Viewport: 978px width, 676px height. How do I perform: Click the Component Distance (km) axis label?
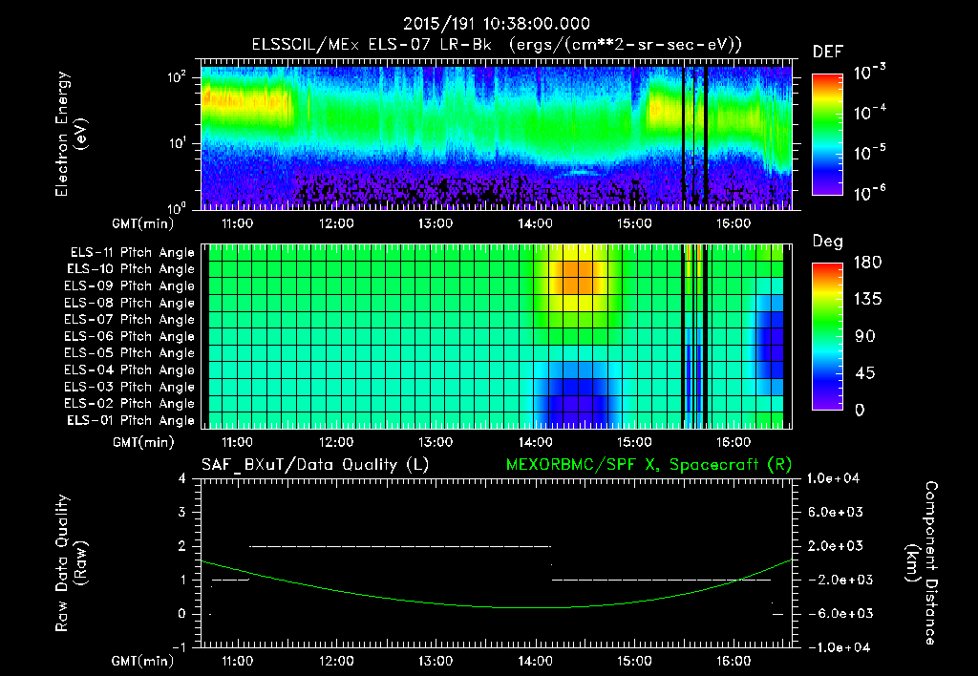tap(922, 563)
